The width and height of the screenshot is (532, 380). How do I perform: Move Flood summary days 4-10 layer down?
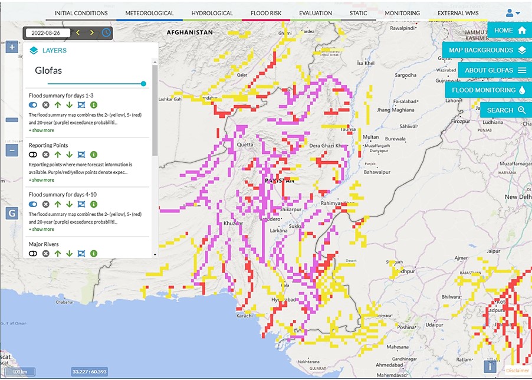click(x=69, y=204)
